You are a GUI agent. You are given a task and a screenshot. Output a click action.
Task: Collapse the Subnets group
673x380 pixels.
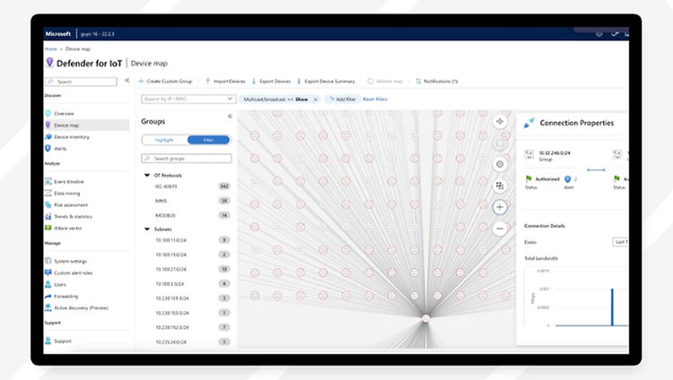[x=147, y=229]
